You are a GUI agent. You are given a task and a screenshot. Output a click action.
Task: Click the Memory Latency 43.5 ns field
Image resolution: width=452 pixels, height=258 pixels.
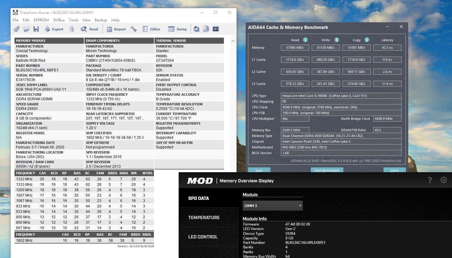(x=387, y=48)
